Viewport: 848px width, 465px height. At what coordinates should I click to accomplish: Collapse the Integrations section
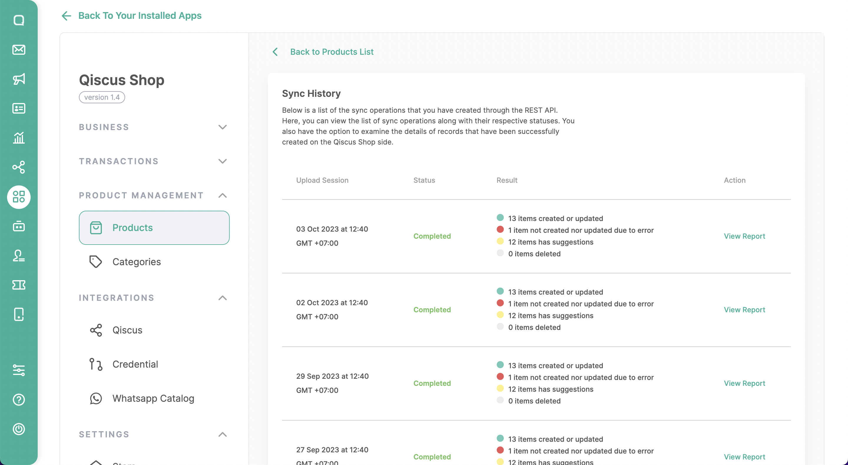(223, 298)
